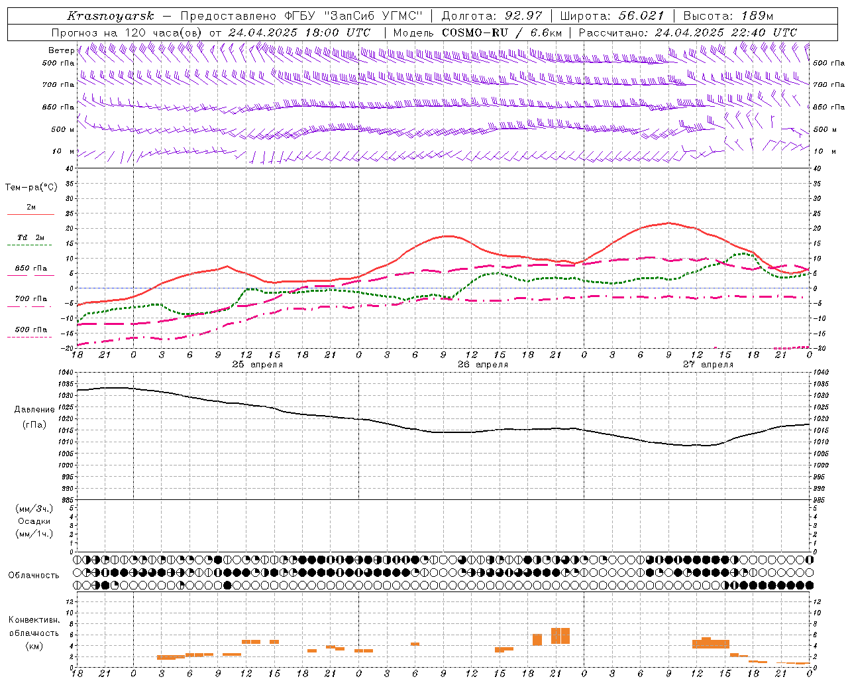Click the tallest orange convective cloud bar

pyautogui.click(x=560, y=636)
